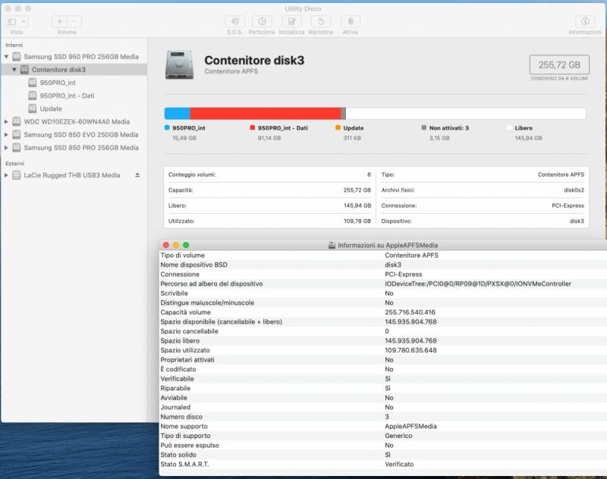Open the Informazioni info button
This screenshot has width=607, height=479.
coord(585,22)
